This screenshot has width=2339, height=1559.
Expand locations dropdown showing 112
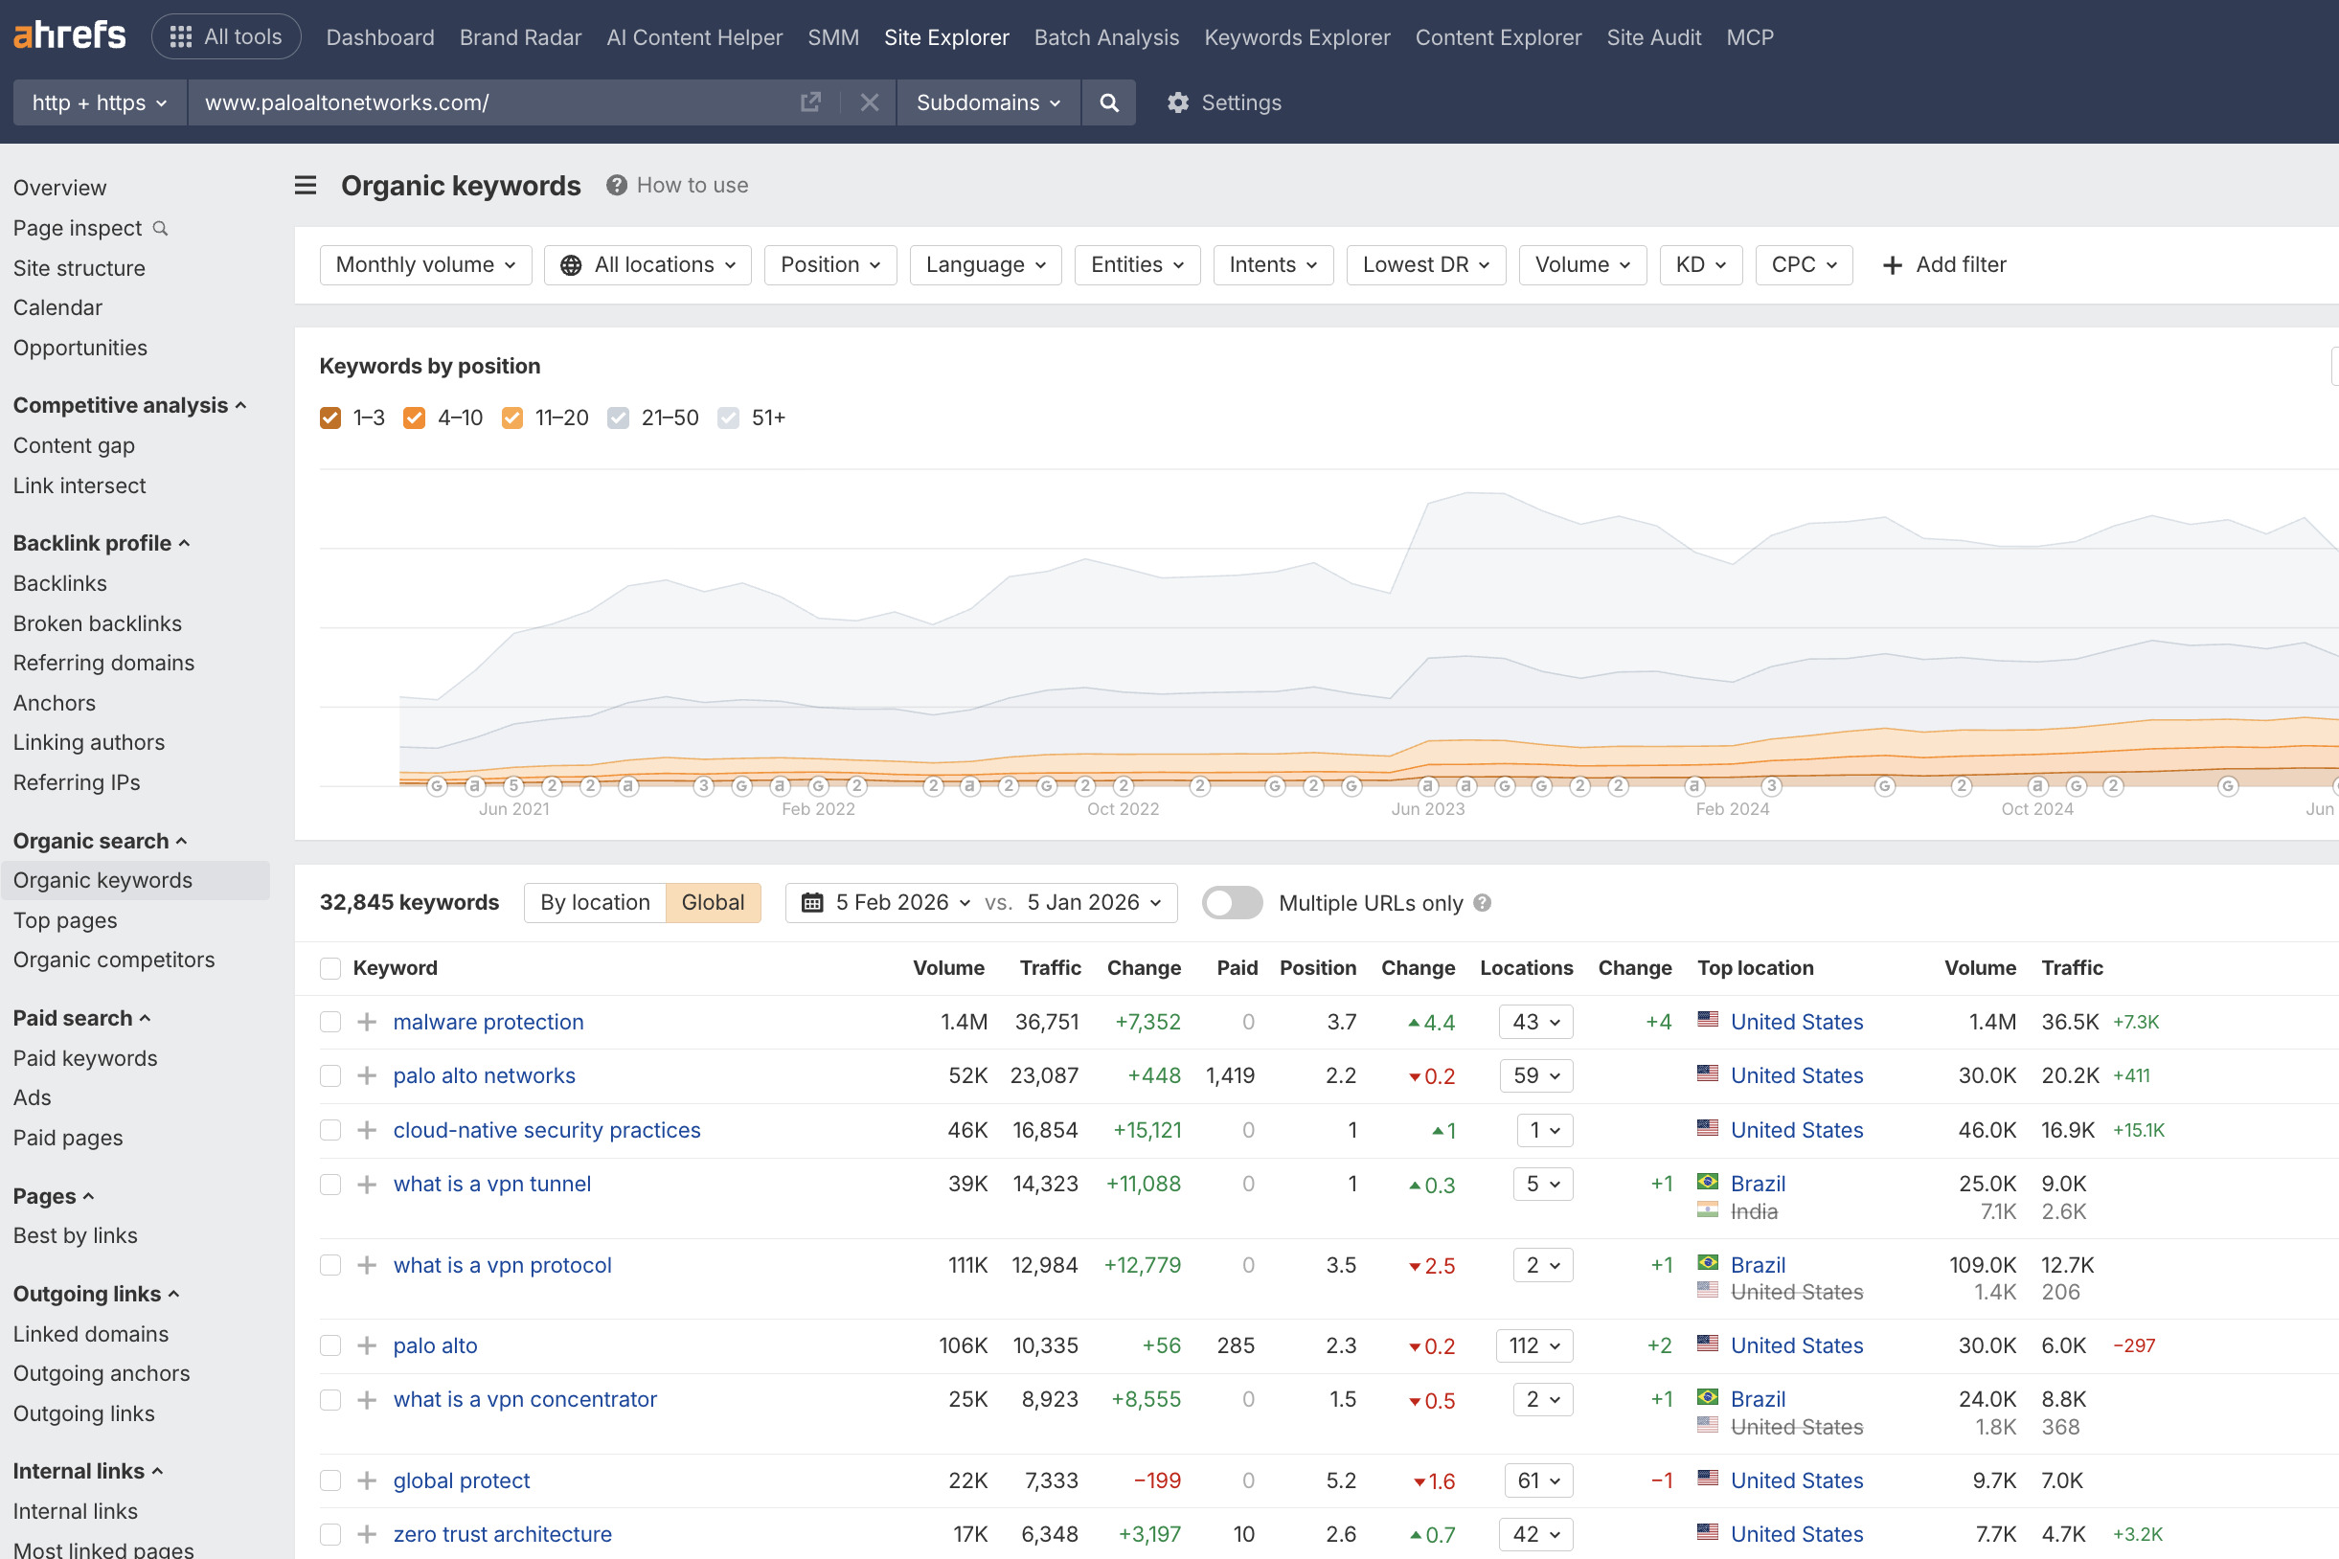pyautogui.click(x=1533, y=1345)
